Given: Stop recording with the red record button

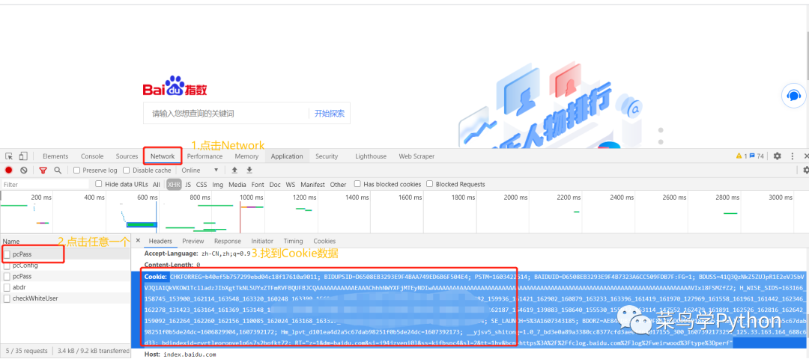Looking at the screenshot, I should [x=9, y=171].
